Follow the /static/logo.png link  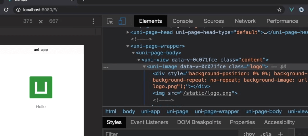coord(207,93)
